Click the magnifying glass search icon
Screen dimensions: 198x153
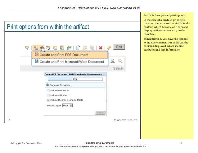(x=120, y=61)
